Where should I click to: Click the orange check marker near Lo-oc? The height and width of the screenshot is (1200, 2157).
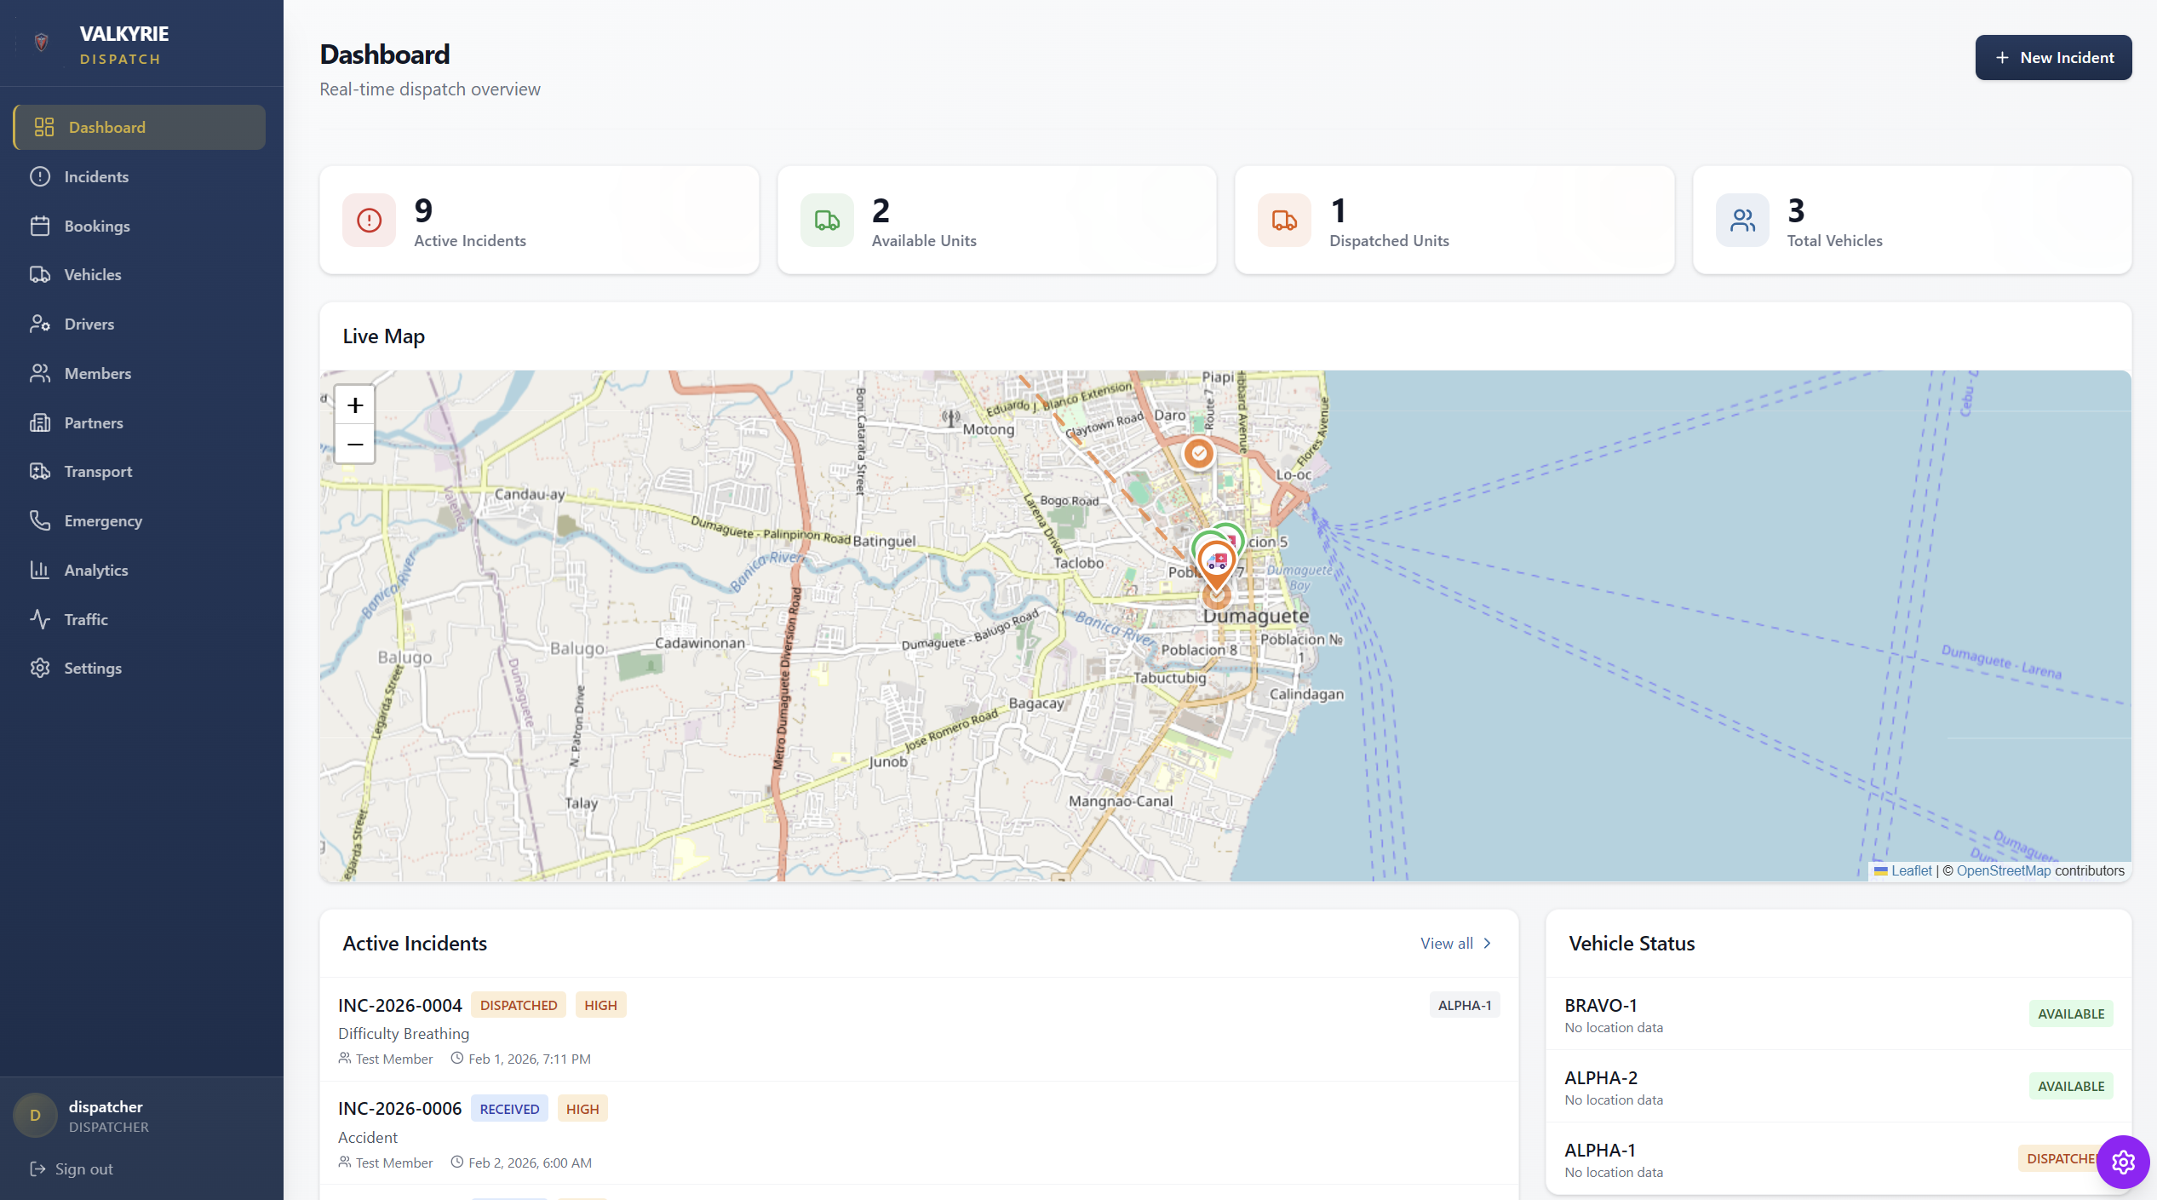point(1198,454)
